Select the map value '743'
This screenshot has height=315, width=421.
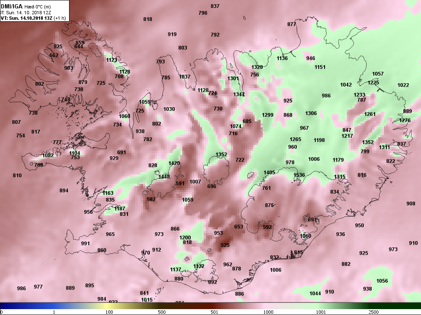[x=66, y=100]
